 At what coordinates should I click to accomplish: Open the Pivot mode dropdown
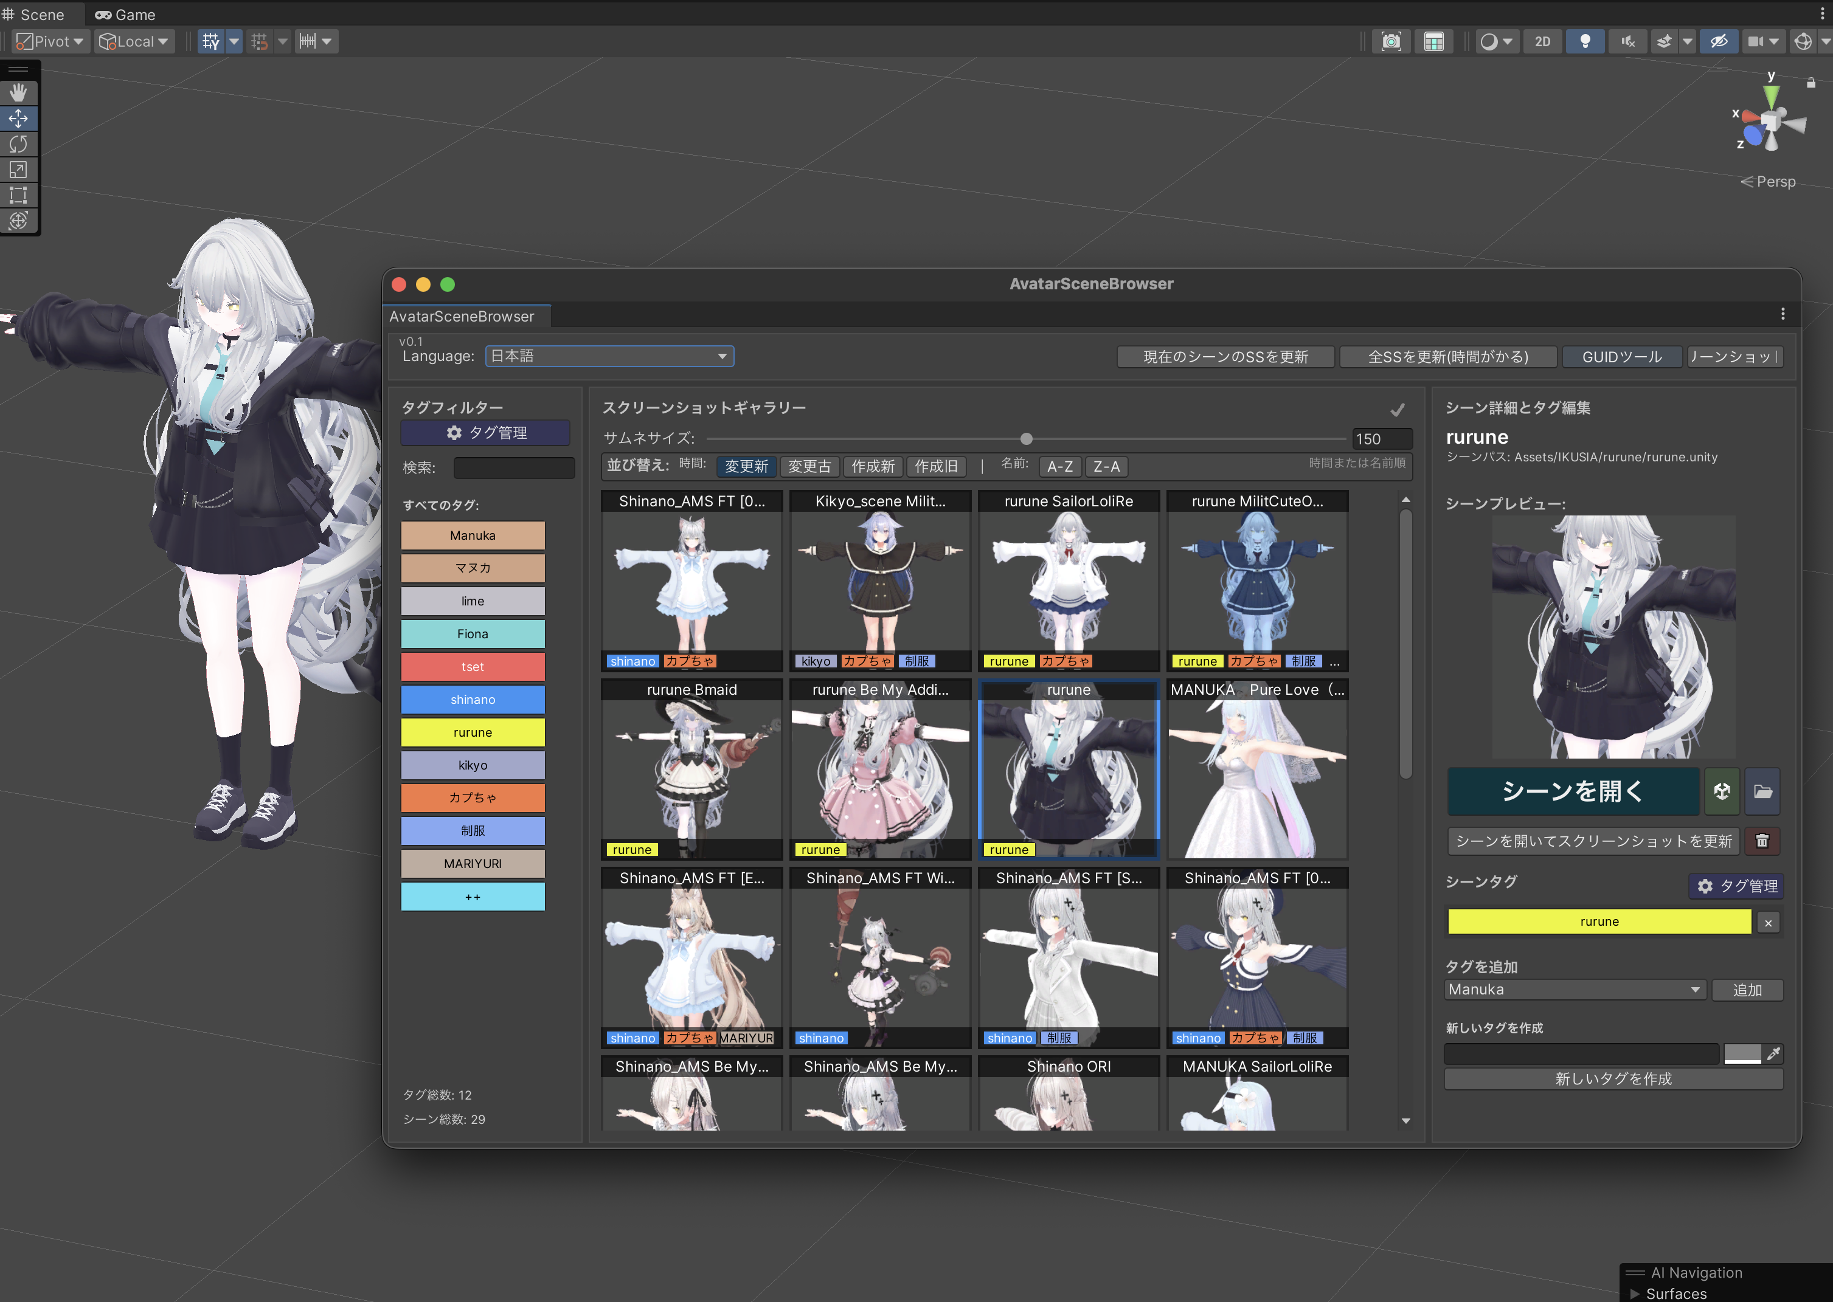(x=50, y=41)
